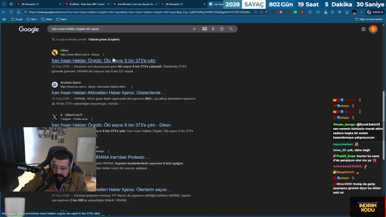Open the media music note toolbar icon
This screenshot has width=386, height=217.
[325, 12]
